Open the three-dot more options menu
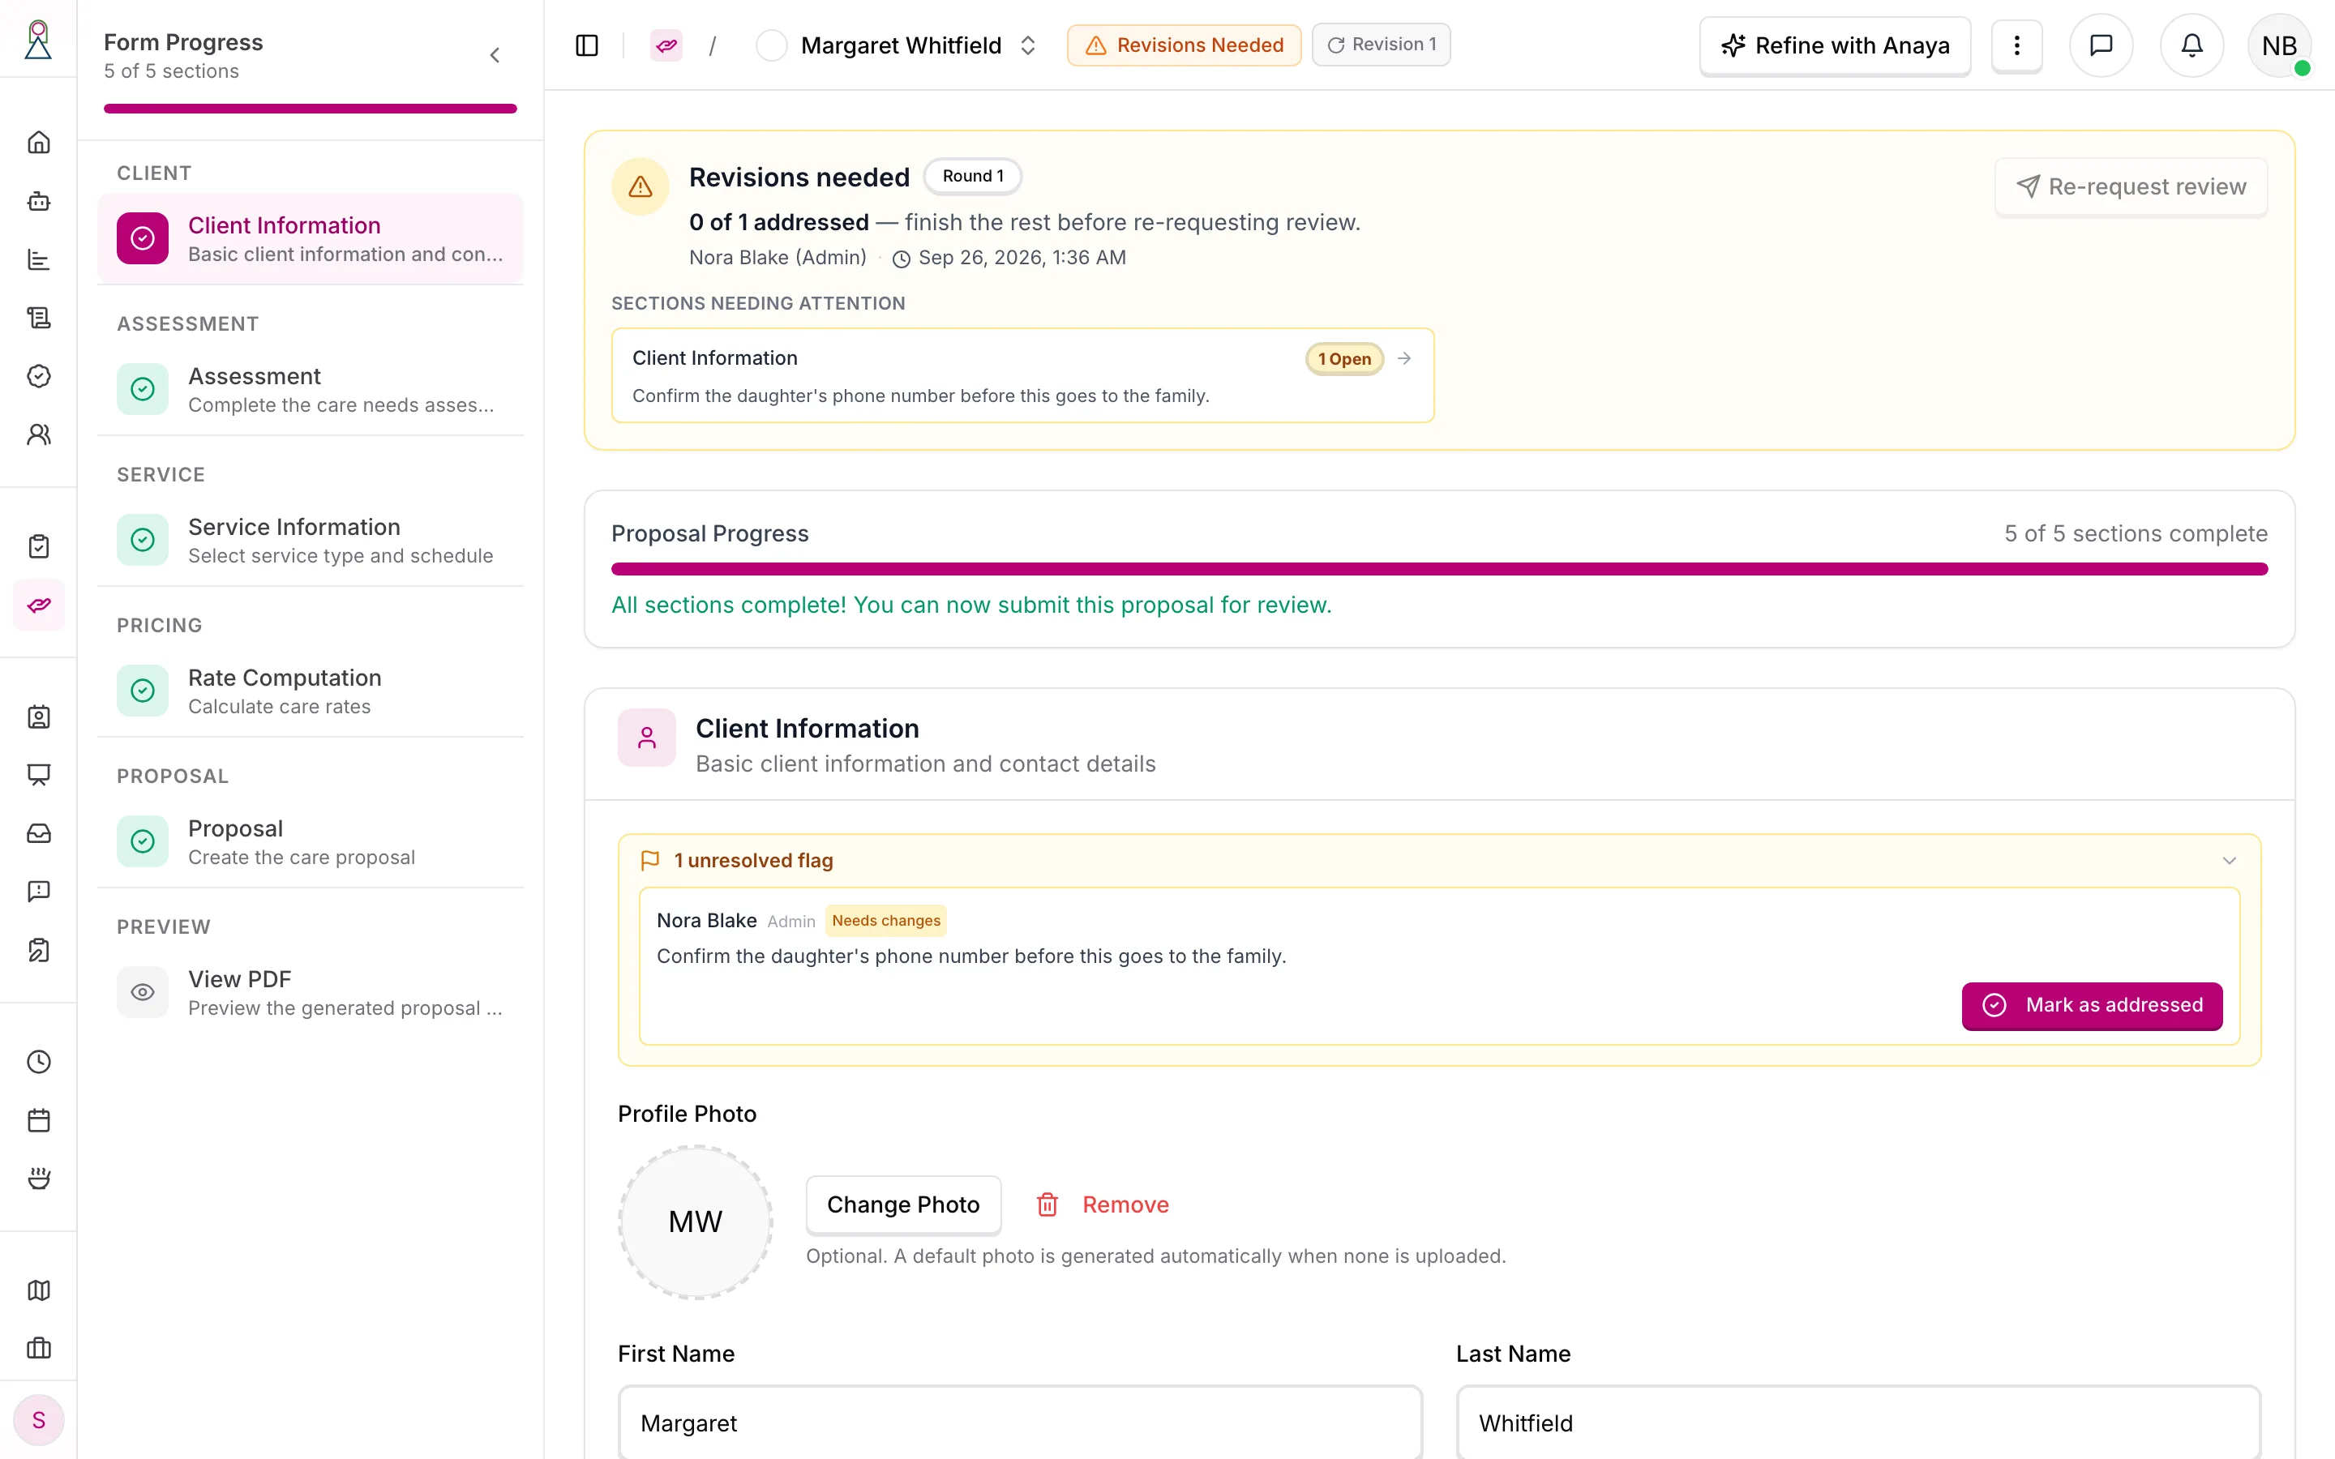The height and width of the screenshot is (1459, 2335). pyautogui.click(x=2016, y=45)
